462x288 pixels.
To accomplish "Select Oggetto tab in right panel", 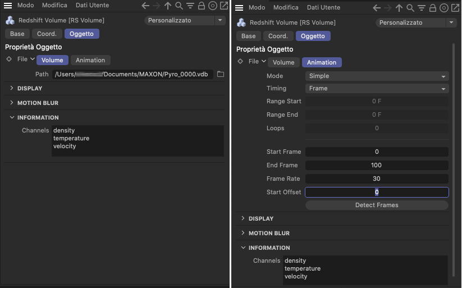I will (313, 36).
